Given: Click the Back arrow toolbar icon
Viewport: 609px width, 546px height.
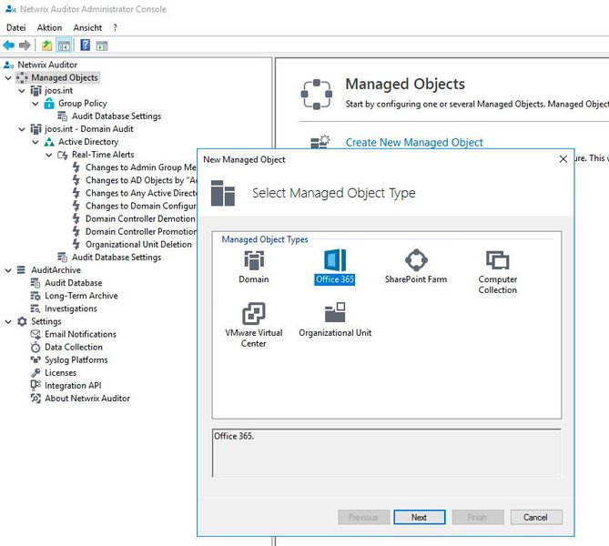Looking at the screenshot, I should (8, 45).
